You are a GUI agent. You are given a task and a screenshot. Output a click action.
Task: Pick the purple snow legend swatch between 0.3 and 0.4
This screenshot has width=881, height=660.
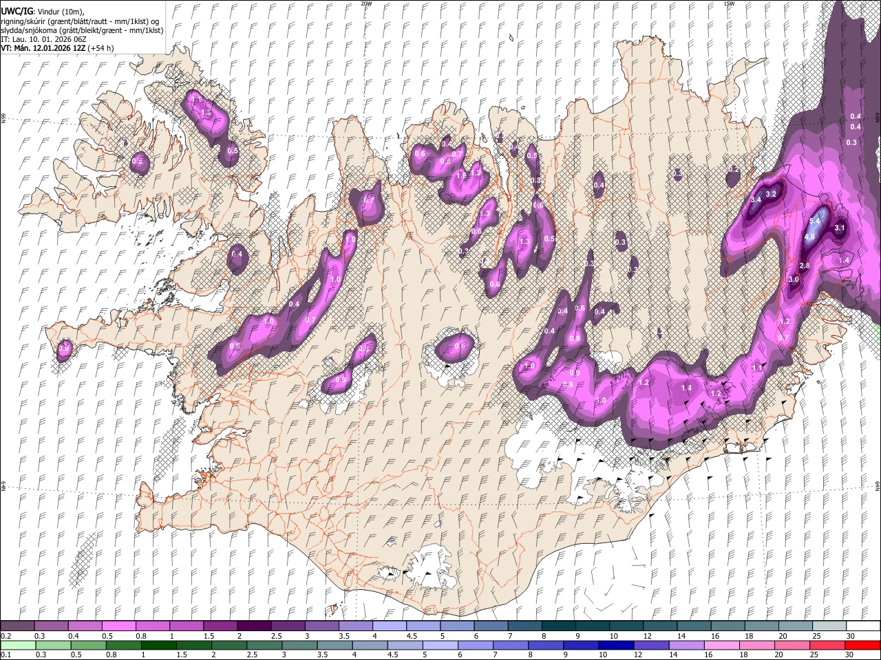tap(51, 626)
